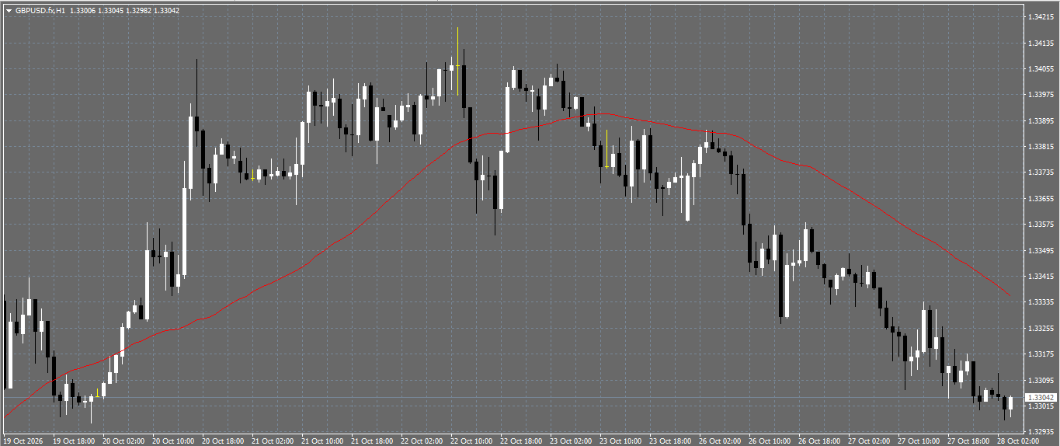Image resolution: width=1060 pixels, height=446 pixels.
Task: Click the 22 Oct 18:00 time label
Action: (x=521, y=441)
